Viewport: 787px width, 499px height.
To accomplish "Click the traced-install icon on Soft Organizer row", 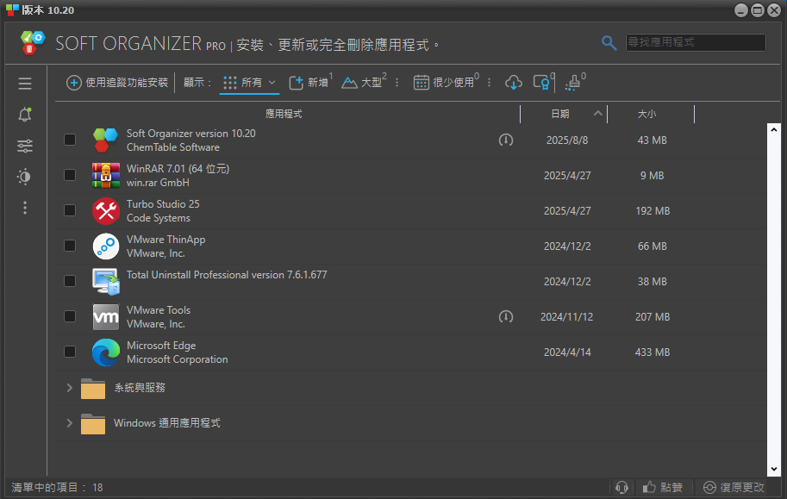I will pyautogui.click(x=506, y=140).
